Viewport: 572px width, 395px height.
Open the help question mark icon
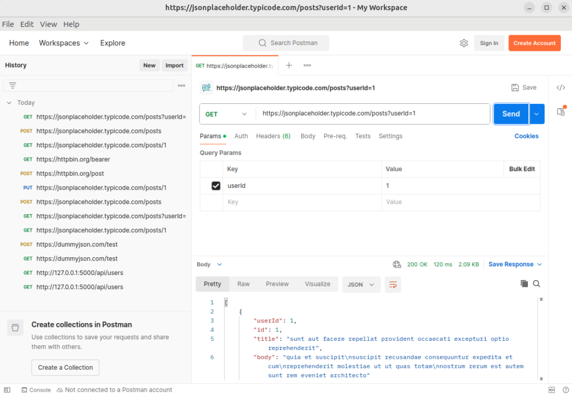(x=565, y=390)
